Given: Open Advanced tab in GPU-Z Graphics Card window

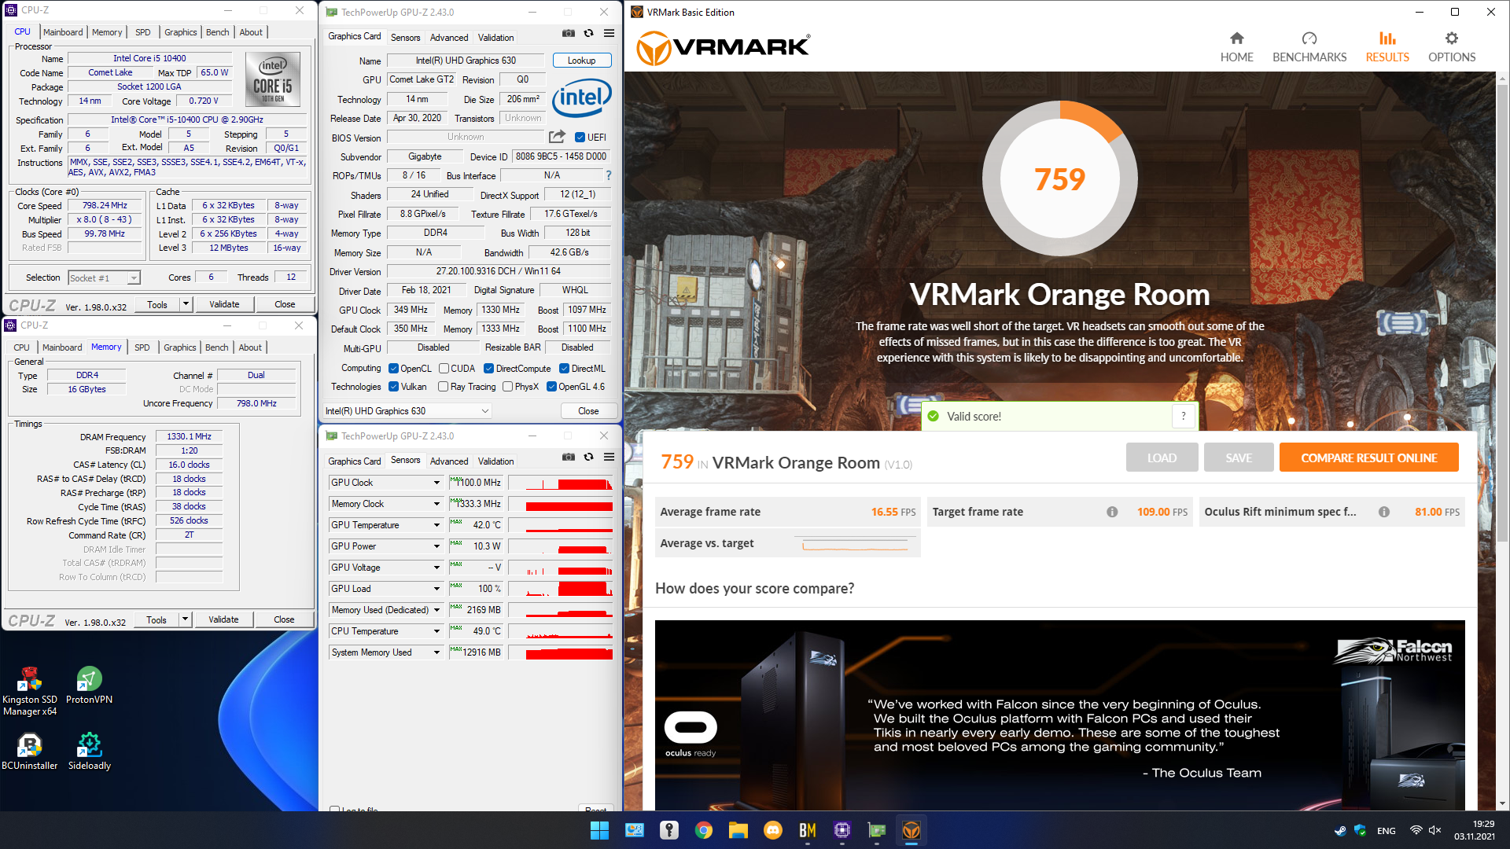Looking at the screenshot, I should point(449,37).
